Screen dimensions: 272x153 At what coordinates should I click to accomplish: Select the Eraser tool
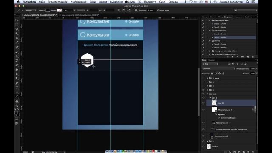pyautogui.click(x=17, y=65)
